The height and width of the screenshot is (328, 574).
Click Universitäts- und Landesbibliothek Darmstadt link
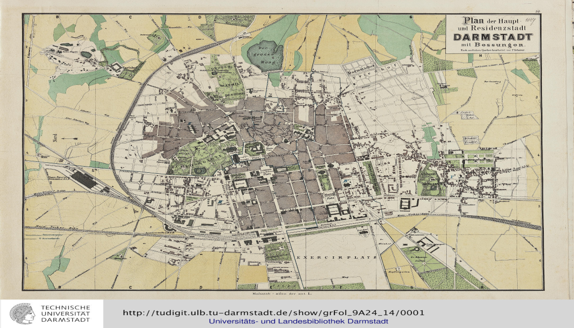[298, 321]
